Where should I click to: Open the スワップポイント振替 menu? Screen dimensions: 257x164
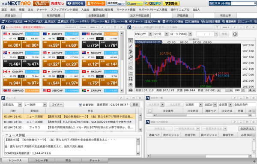pyautogui.click(x=64, y=10)
